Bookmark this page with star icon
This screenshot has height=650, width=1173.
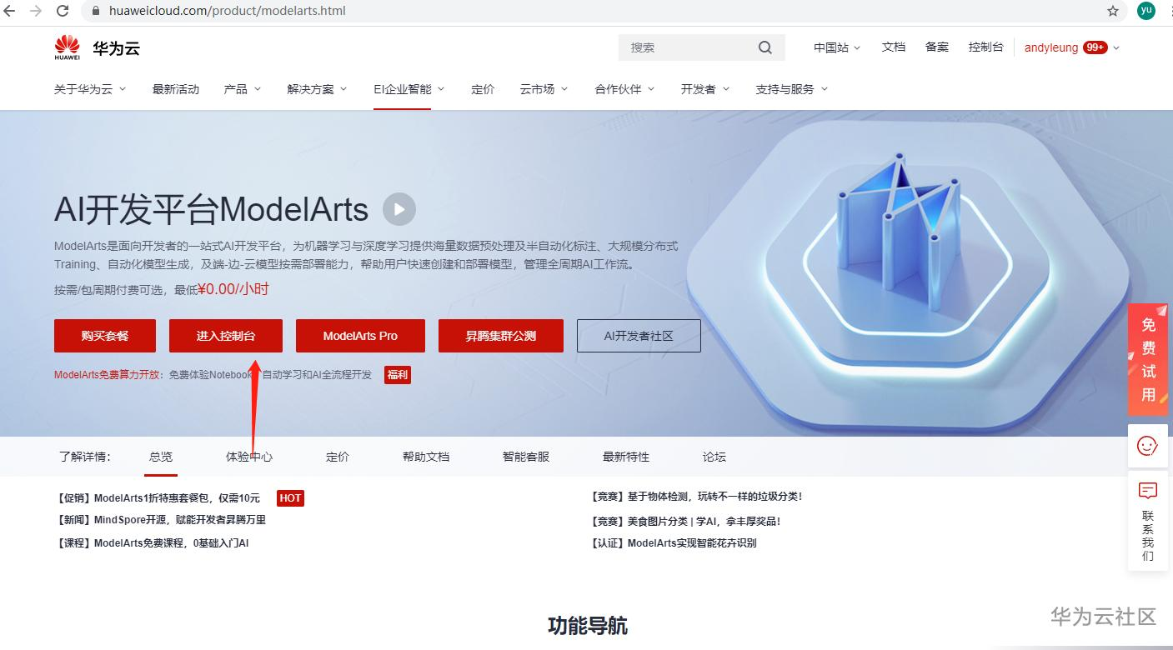click(x=1113, y=11)
